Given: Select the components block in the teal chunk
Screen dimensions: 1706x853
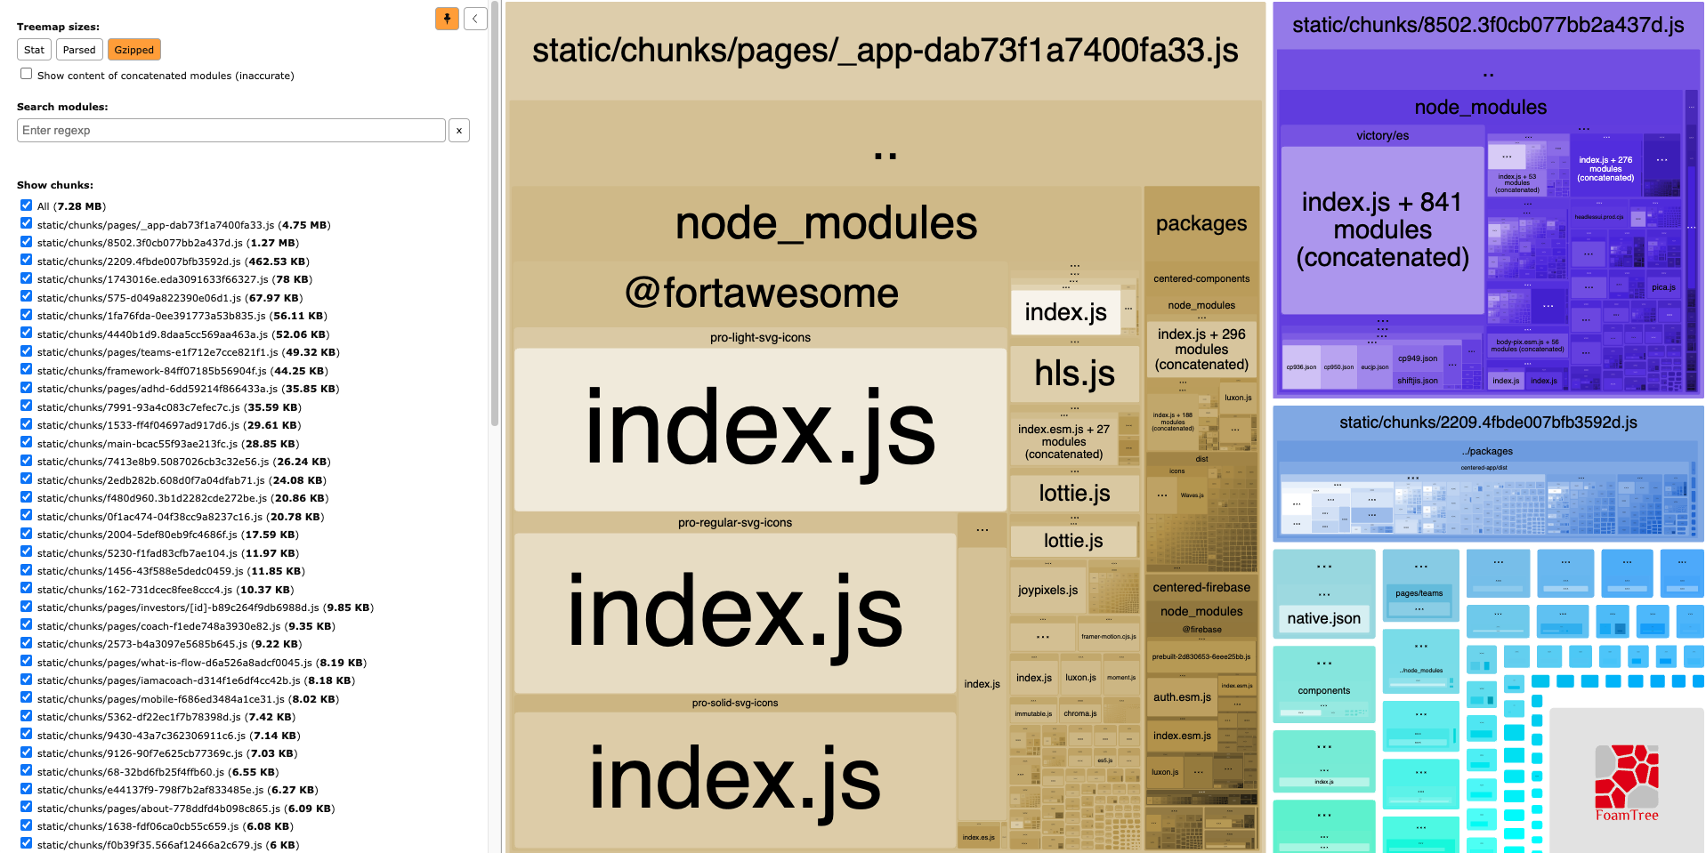Looking at the screenshot, I should pyautogui.click(x=1323, y=691).
